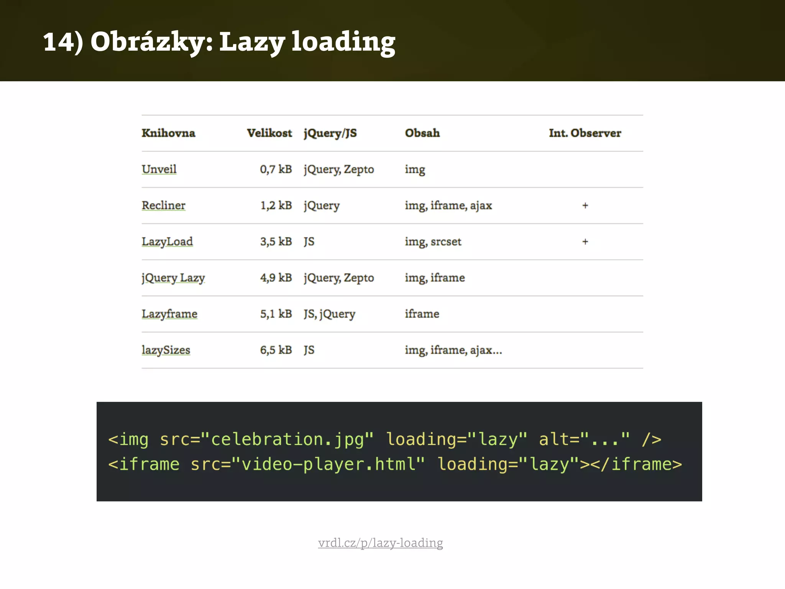The image size is (785, 589).
Task: Select the 4,9 kB size cell
Action: 276,278
